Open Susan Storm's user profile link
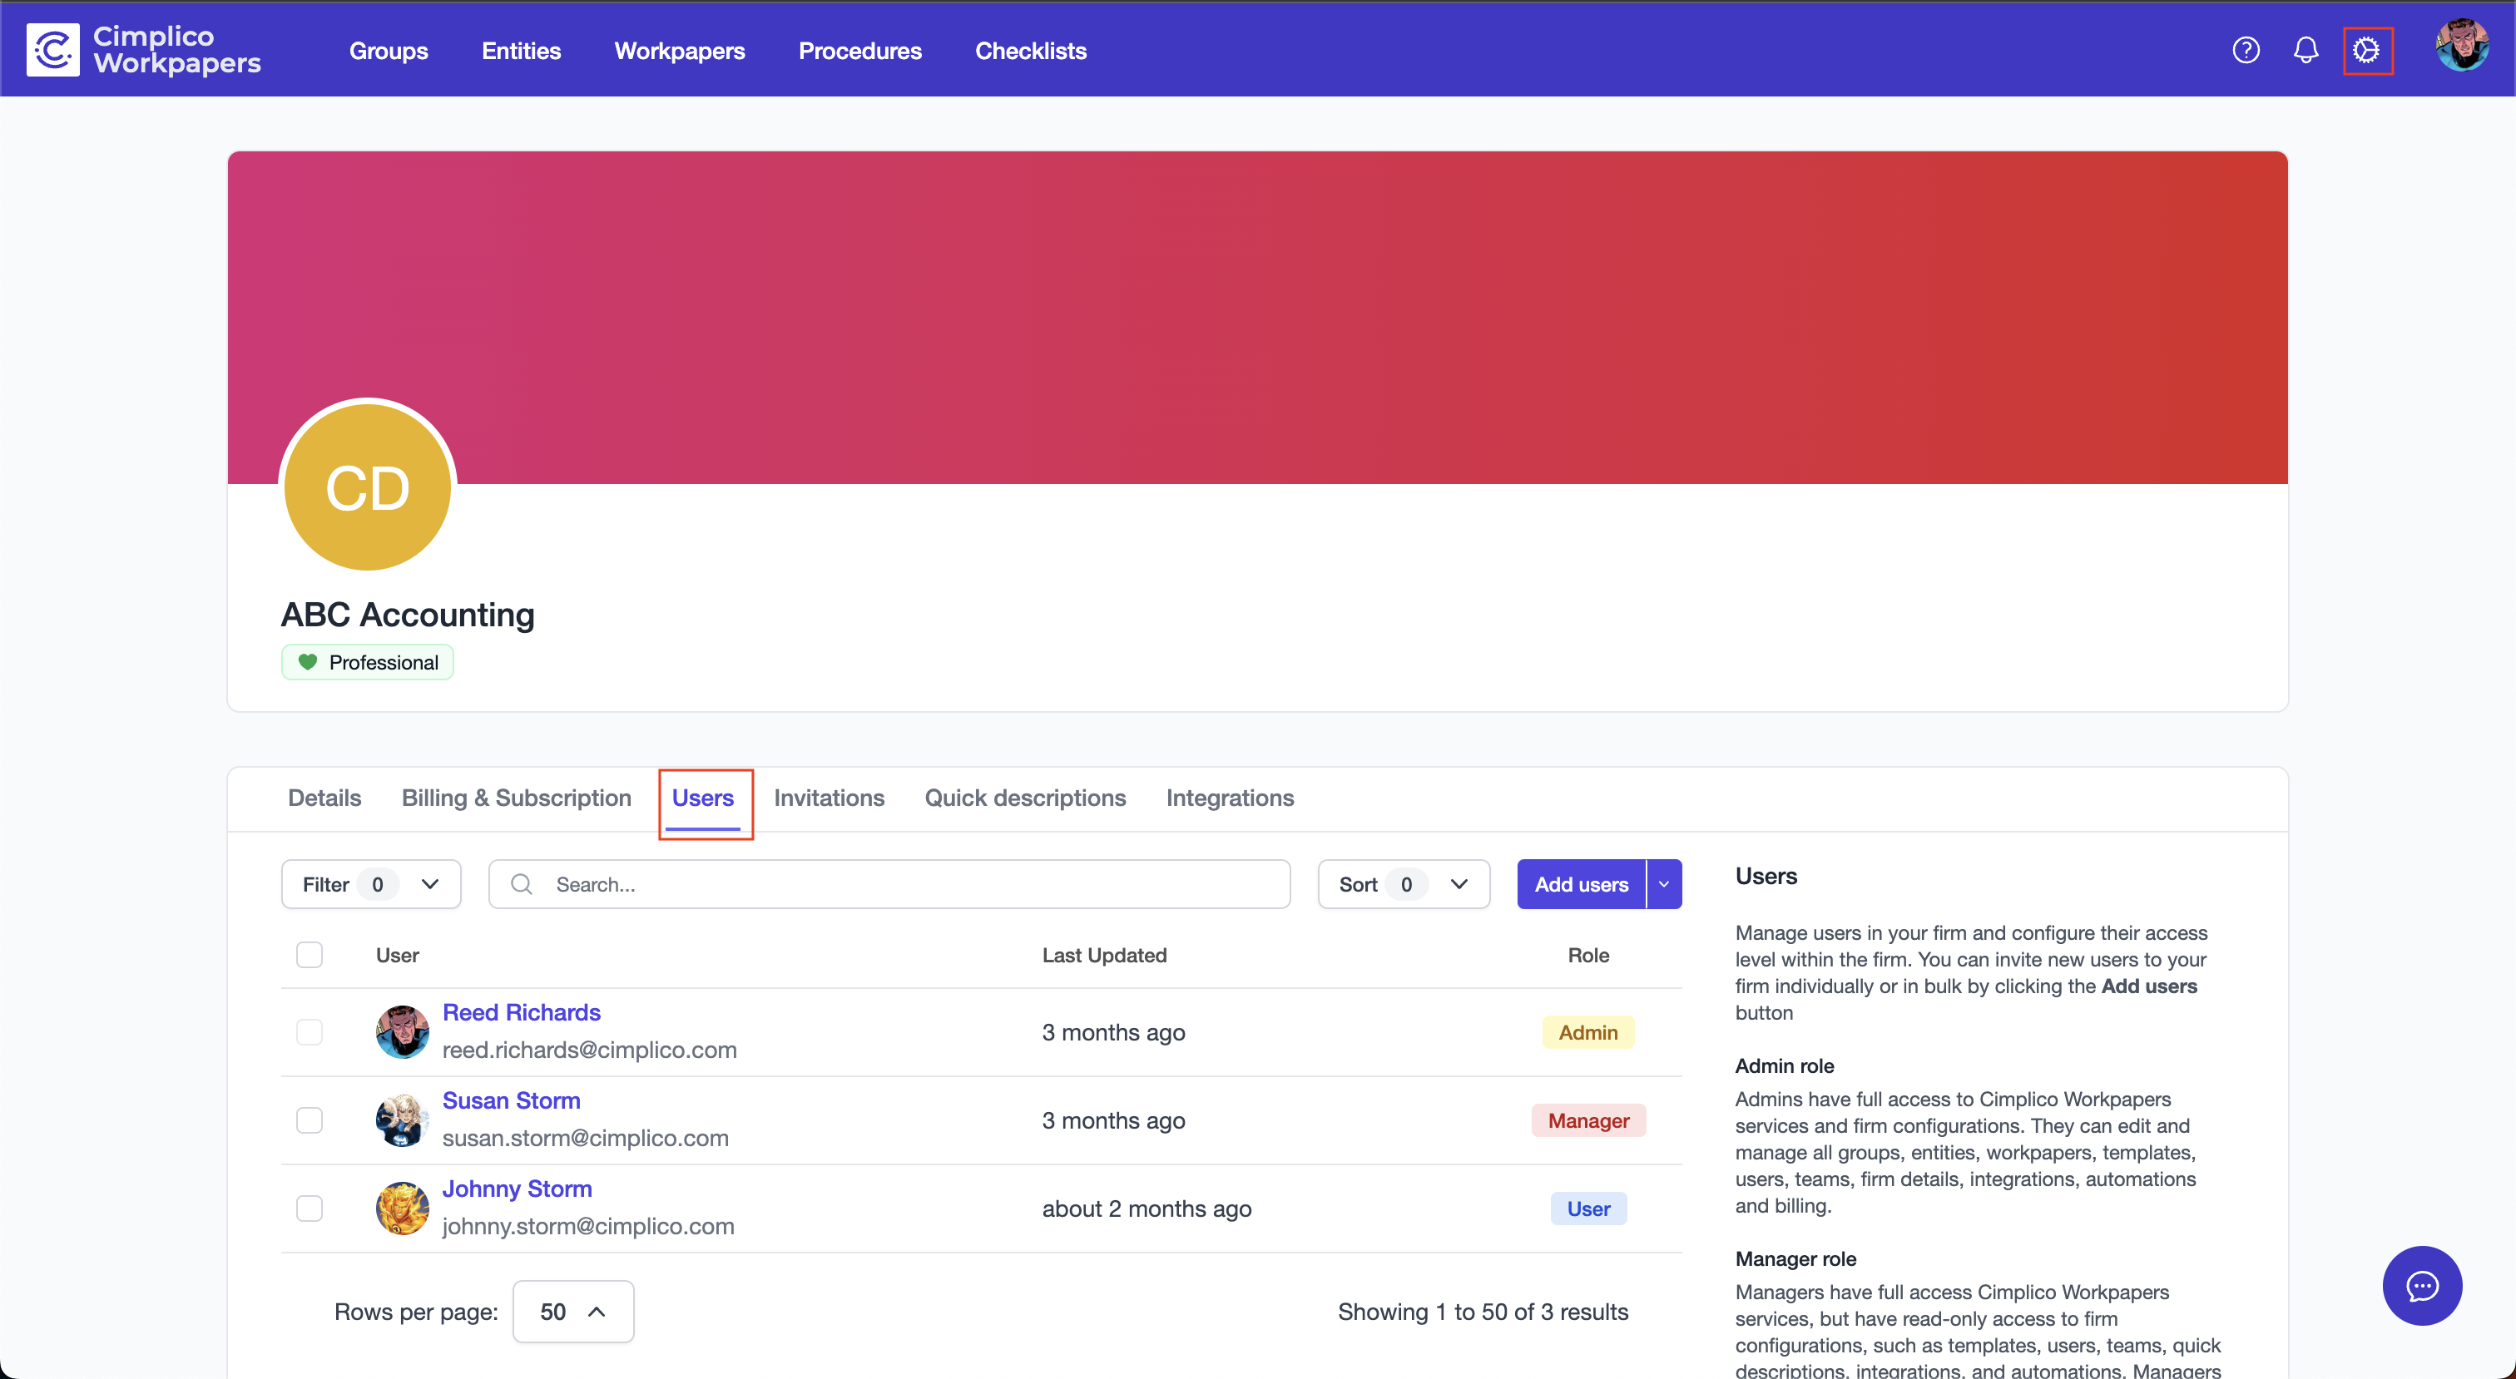2516x1379 pixels. [511, 1100]
